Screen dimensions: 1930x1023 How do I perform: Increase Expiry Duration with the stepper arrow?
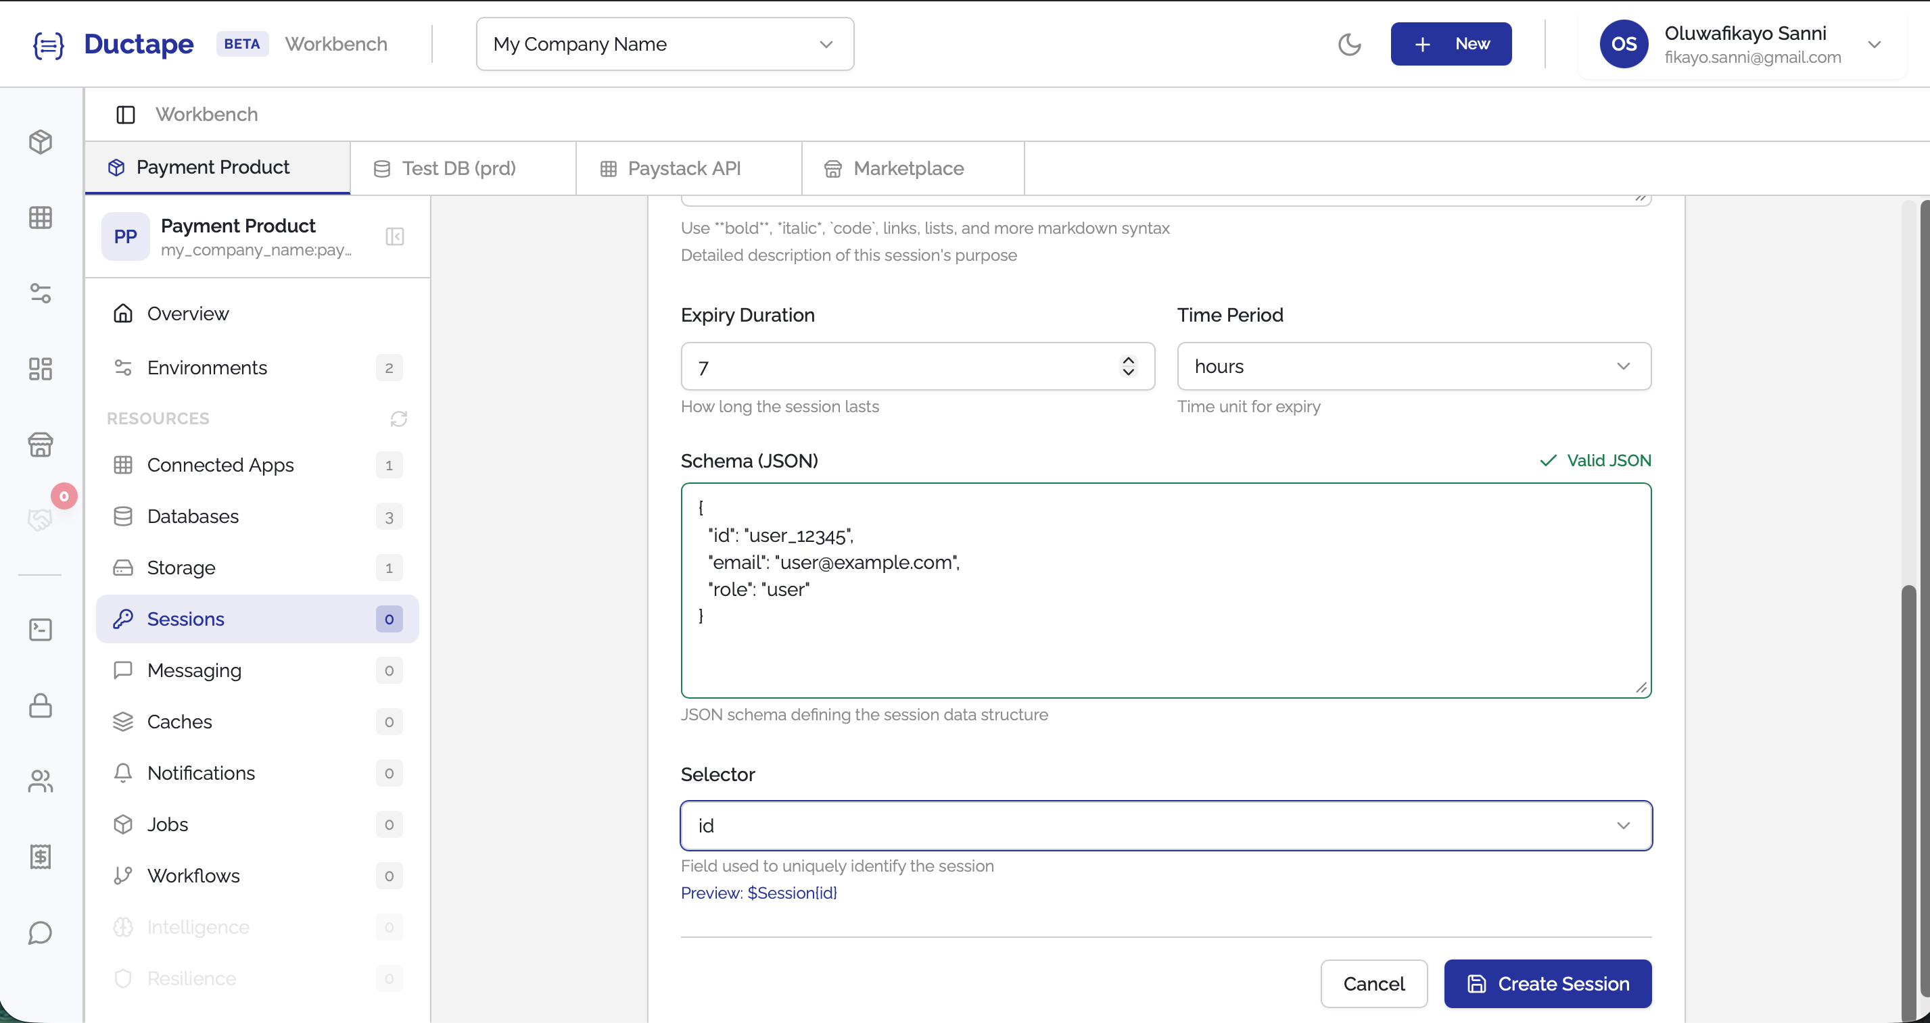click(x=1129, y=361)
